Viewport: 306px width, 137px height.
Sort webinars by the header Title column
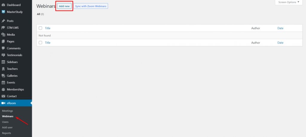[48, 28]
